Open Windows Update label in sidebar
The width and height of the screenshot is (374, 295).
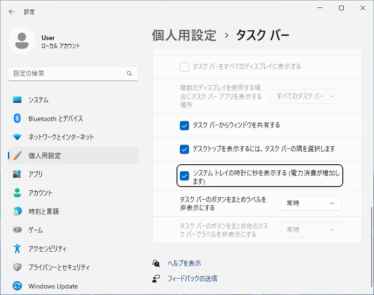[53, 286]
